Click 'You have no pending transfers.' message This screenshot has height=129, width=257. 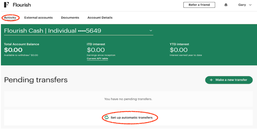click(x=128, y=99)
